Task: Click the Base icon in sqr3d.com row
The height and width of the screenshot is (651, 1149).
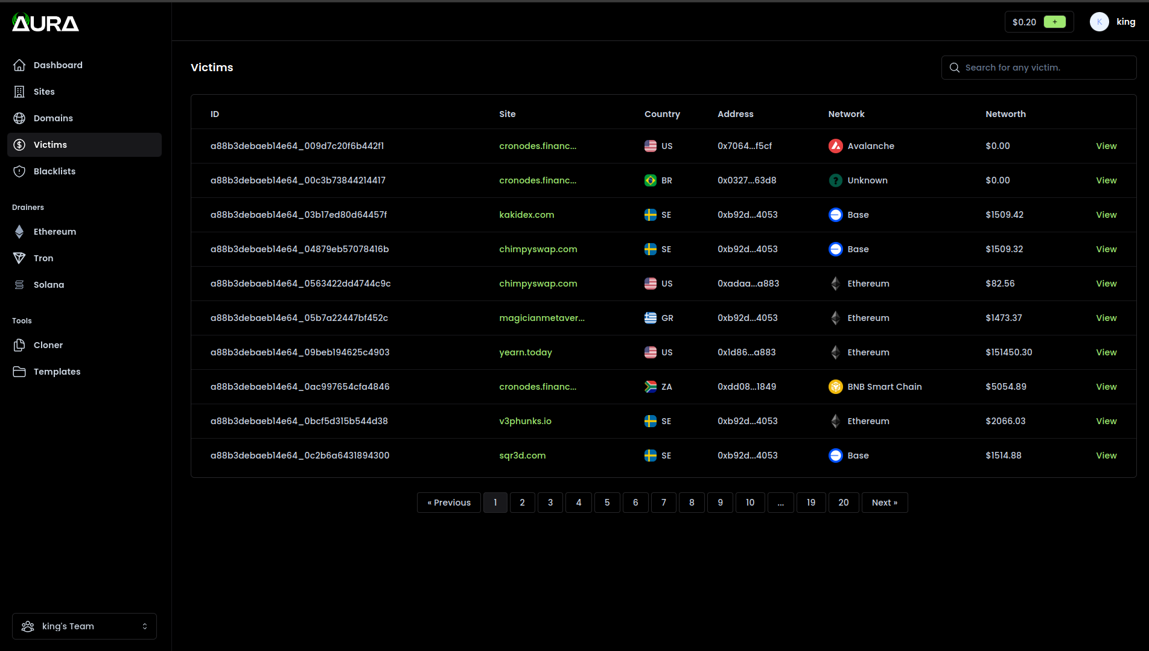Action: tap(835, 456)
